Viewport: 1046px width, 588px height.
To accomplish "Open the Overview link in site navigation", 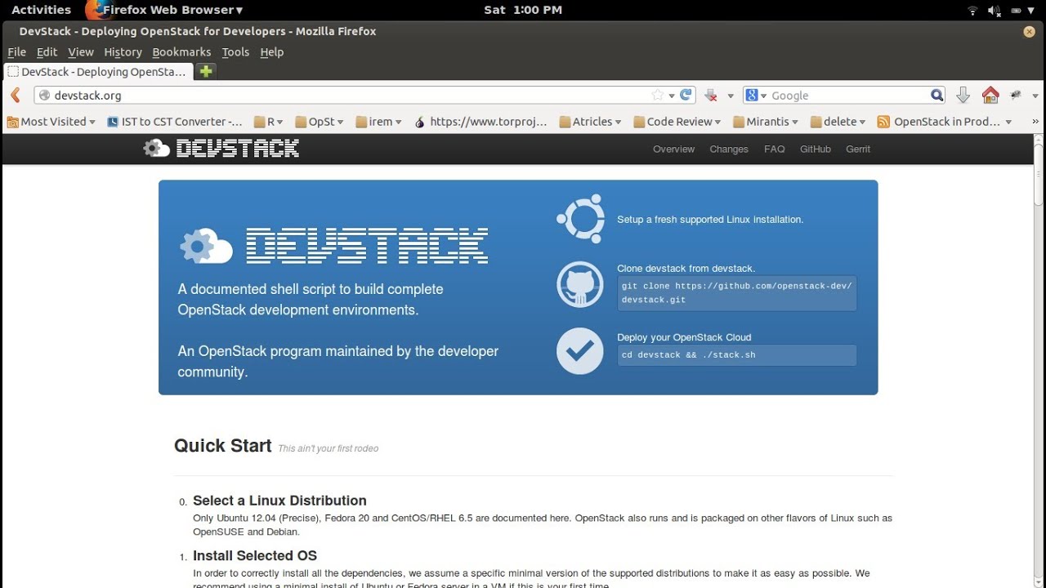I will (673, 149).
